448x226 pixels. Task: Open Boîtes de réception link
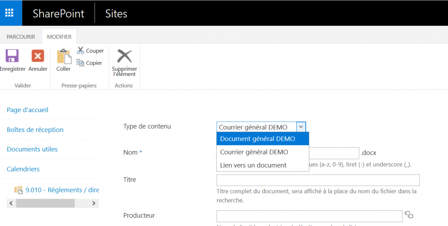coord(35,130)
